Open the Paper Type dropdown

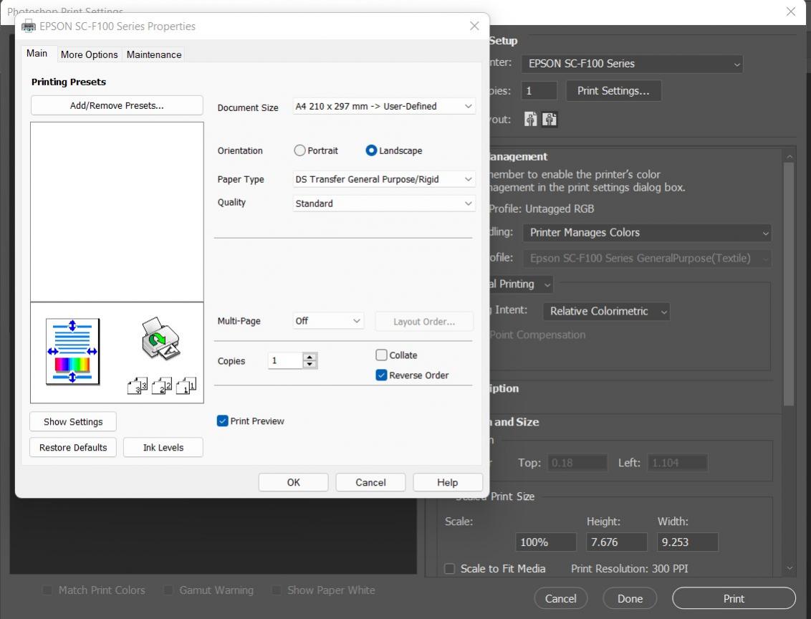coord(384,179)
